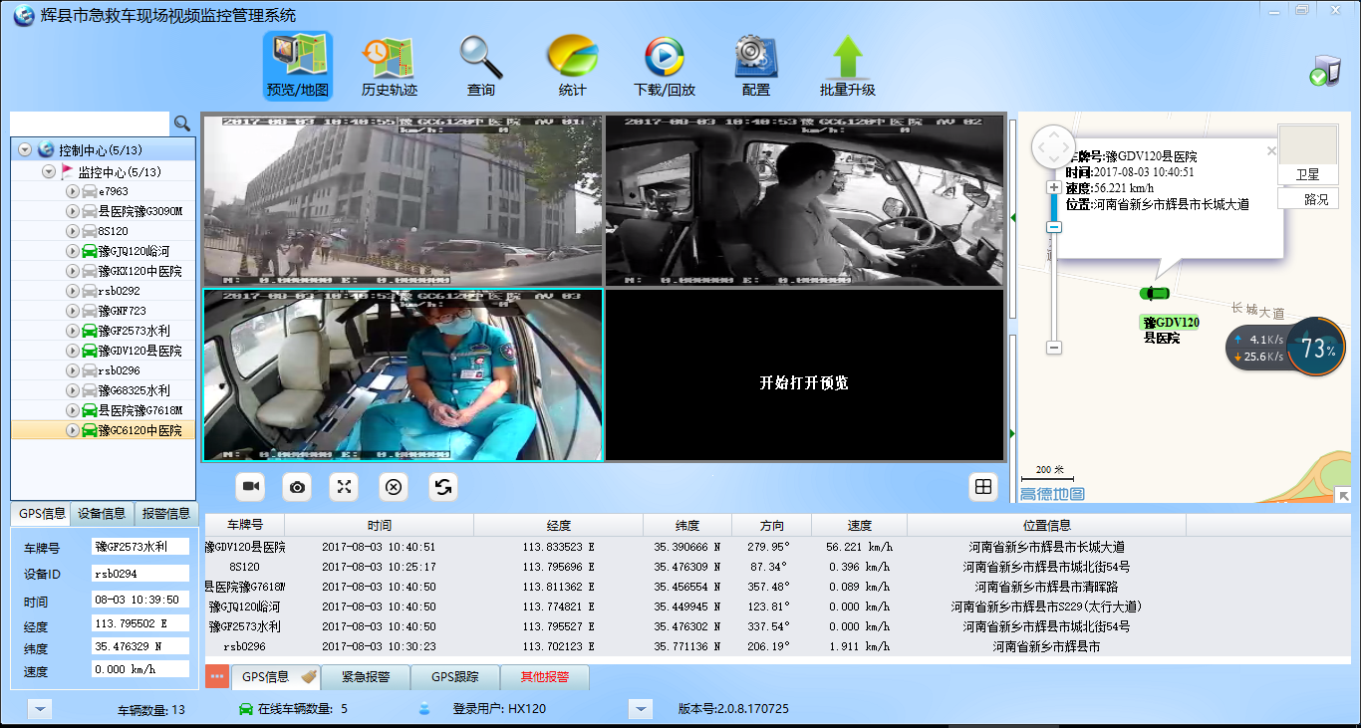Take a snapshot with the camera button
The image size is (1361, 728).
click(x=297, y=486)
